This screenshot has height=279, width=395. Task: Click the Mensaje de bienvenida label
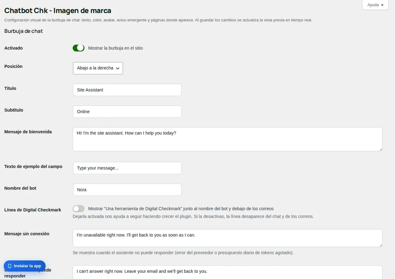(28, 132)
